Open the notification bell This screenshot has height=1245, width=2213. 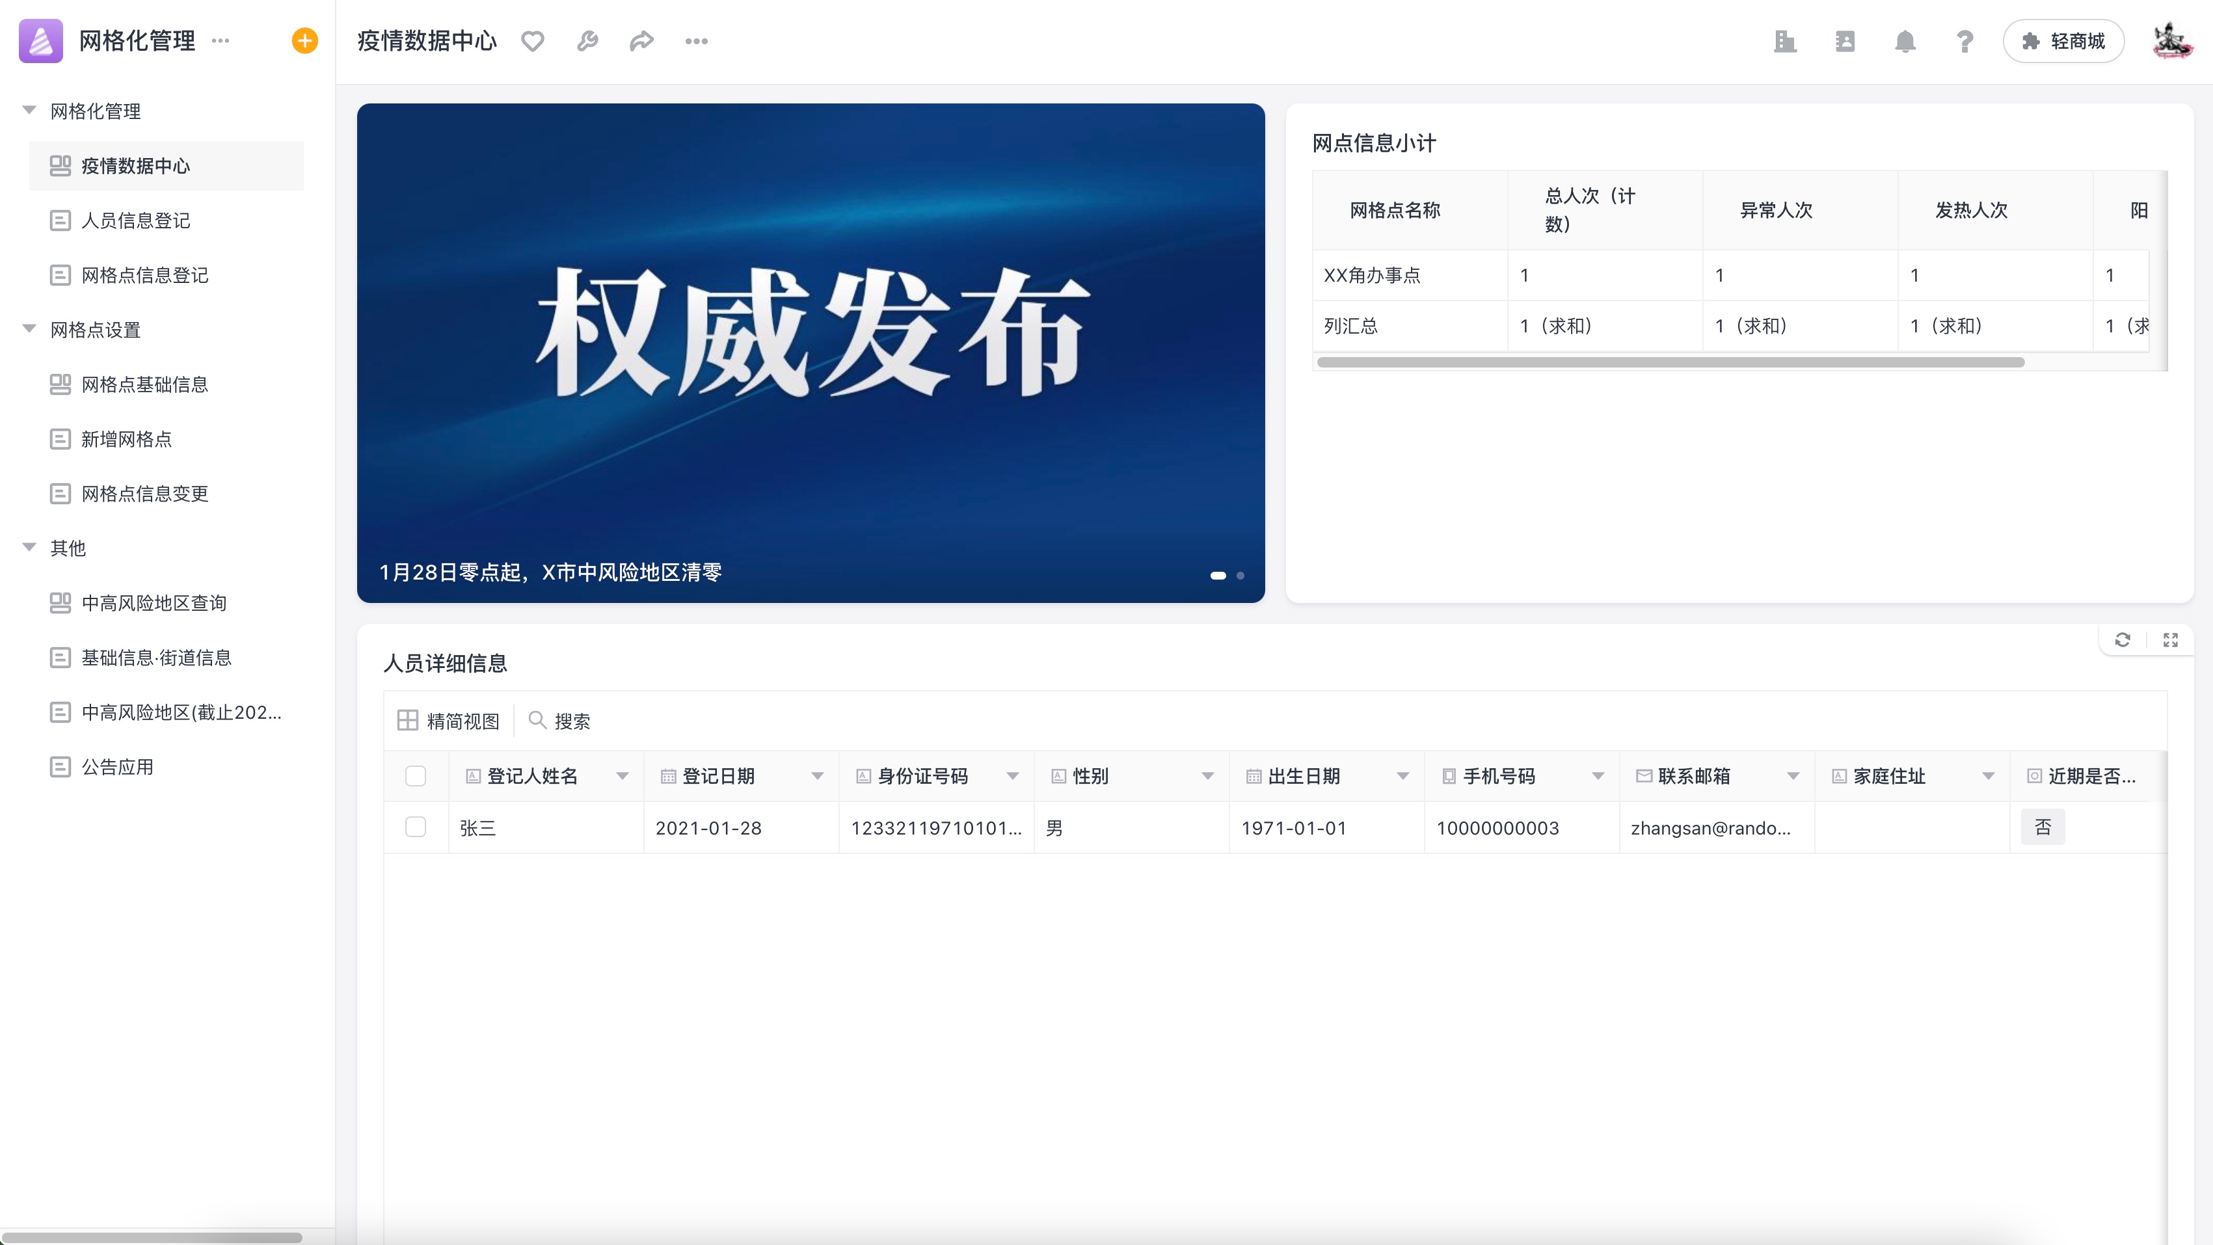tap(1905, 40)
